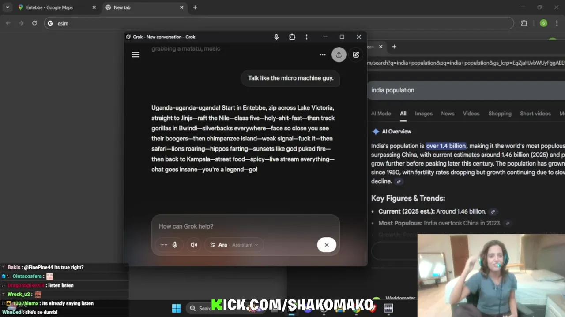Switch to Short videos search results
This screenshot has width=565, height=317.
(x=535, y=114)
